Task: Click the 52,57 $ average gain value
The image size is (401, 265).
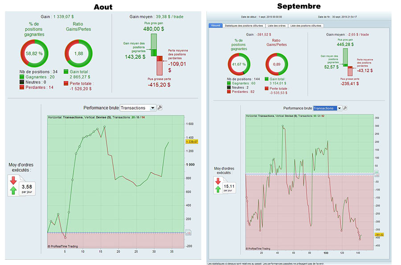Action: coord(331,67)
